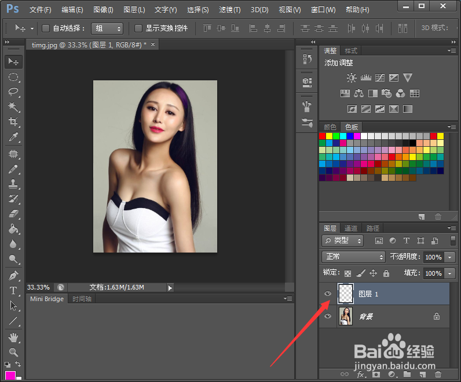Enable the 自动选择 checkbox
Viewport: 461px width, 382px height.
pyautogui.click(x=46, y=28)
